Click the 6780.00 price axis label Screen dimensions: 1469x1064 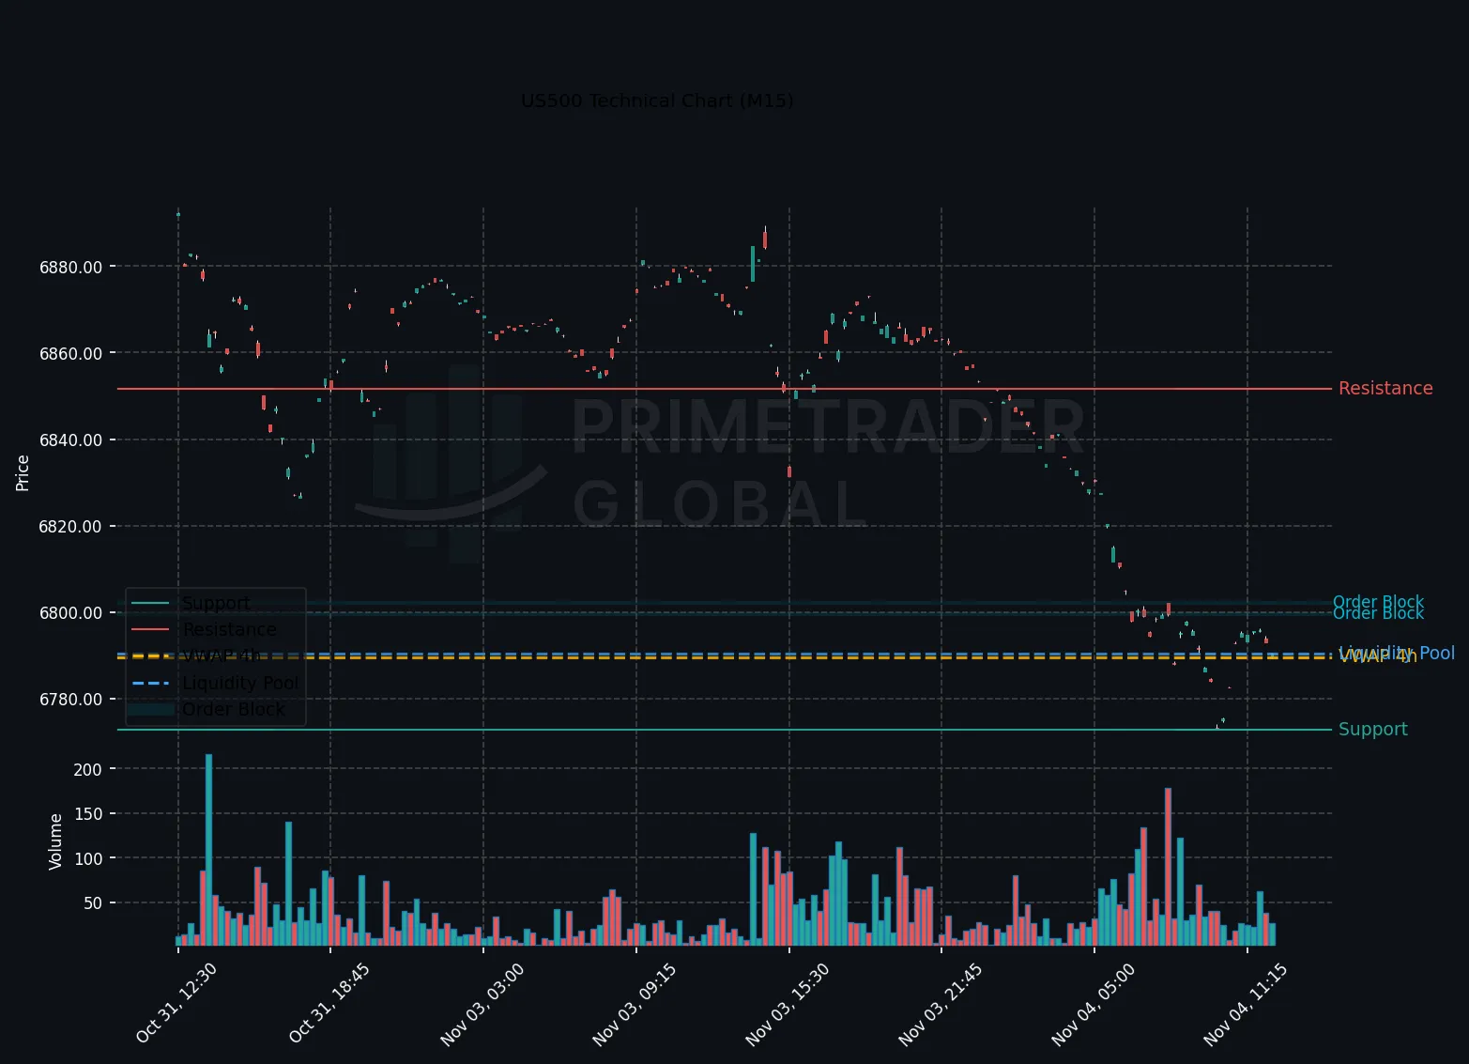(70, 699)
